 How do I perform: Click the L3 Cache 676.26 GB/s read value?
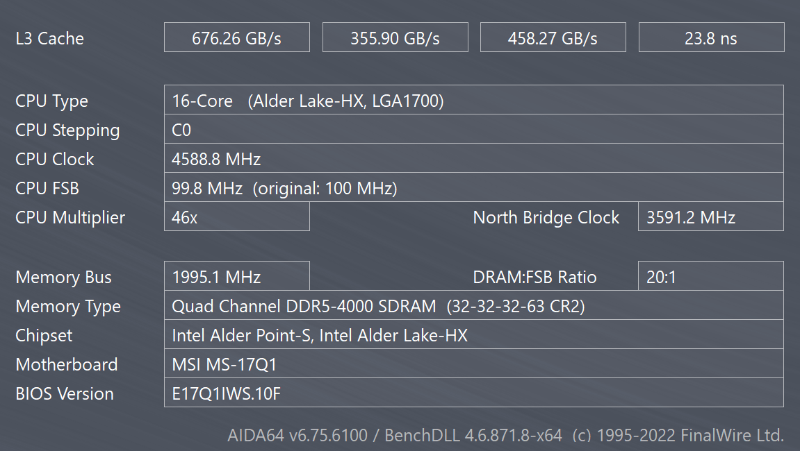click(x=236, y=38)
